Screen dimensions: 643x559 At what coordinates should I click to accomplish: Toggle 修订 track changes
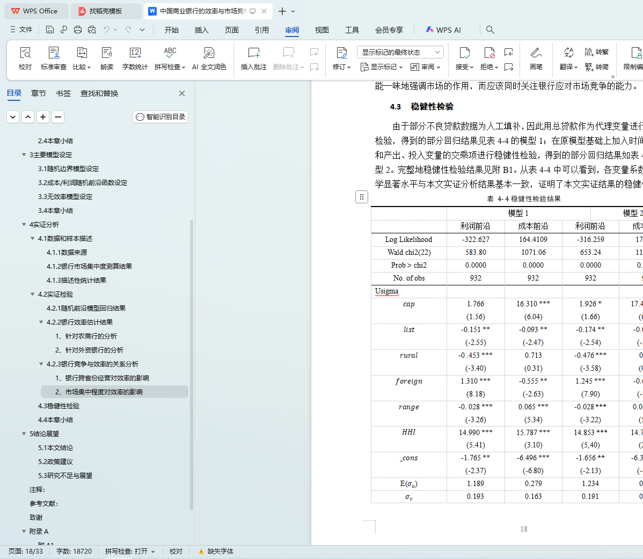click(x=341, y=58)
